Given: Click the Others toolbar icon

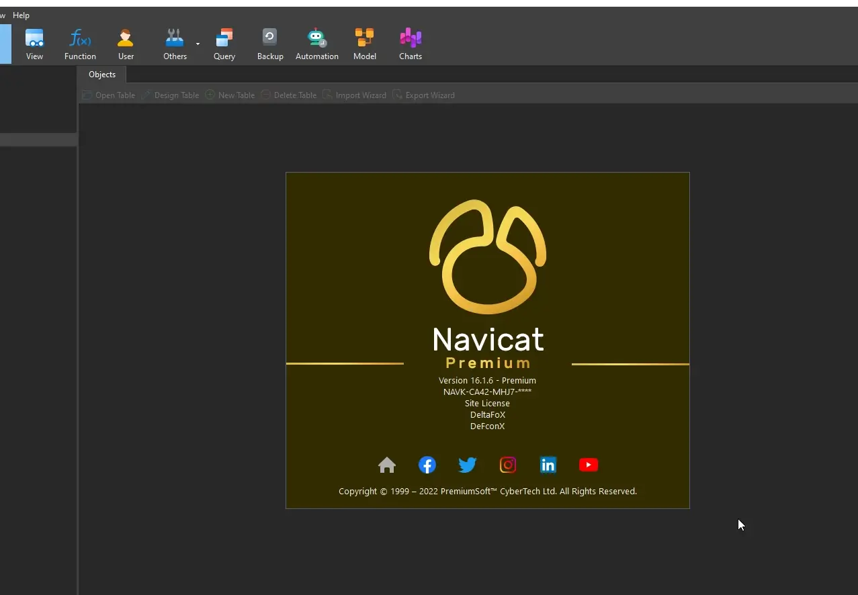Looking at the screenshot, I should point(175,44).
